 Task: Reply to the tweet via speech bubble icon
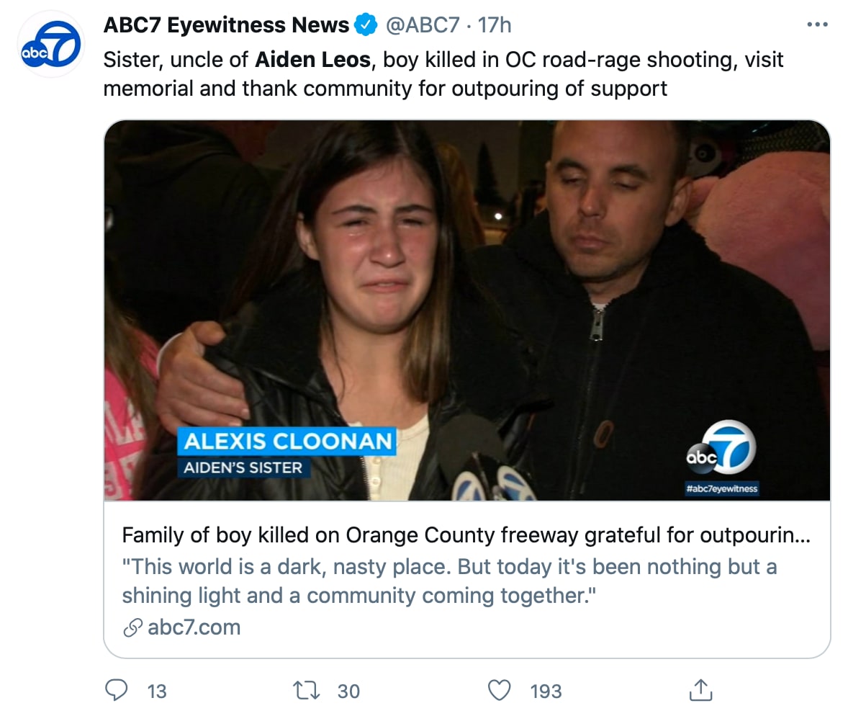point(116,691)
